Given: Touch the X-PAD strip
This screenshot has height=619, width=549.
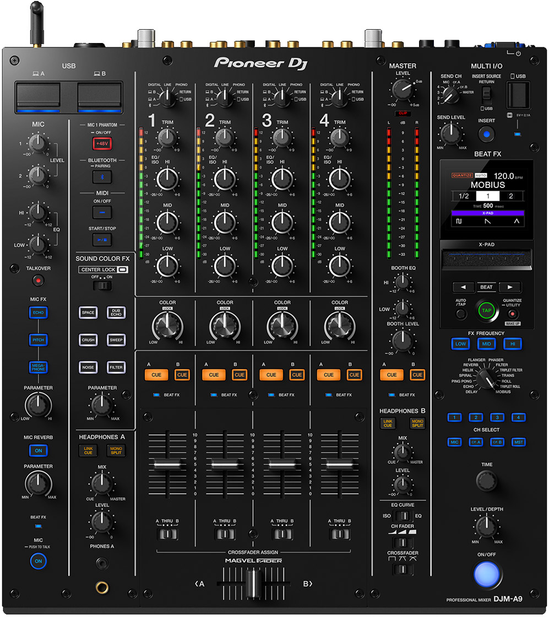Looking at the screenshot, I should (487, 260).
